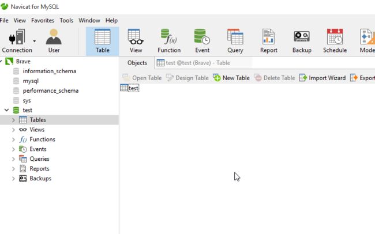Image resolution: width=375 pixels, height=234 pixels.
Task: Click the Reports node document icon
Action: tap(23, 169)
